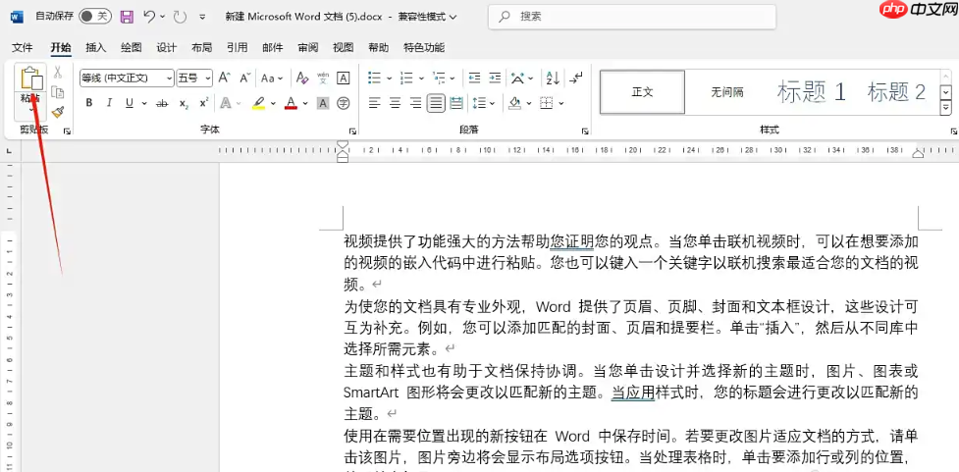Viewport: 959px width, 472px height.
Task: Open Paragraph dialog launcher
Action: point(585,131)
